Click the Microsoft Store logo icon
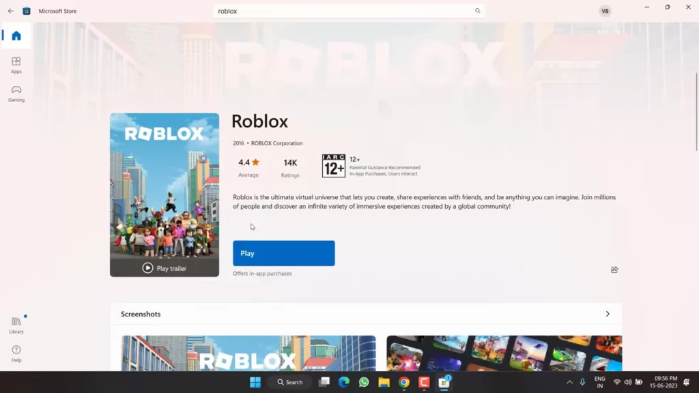699x393 pixels. tap(27, 11)
